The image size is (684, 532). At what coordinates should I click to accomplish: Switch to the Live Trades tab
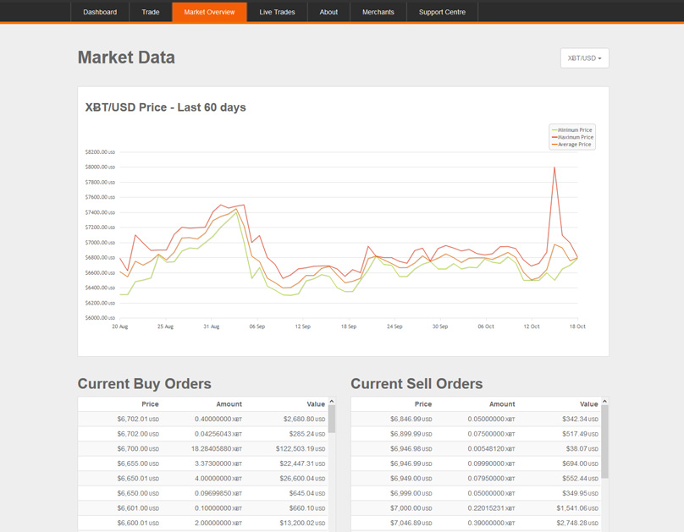coord(277,12)
